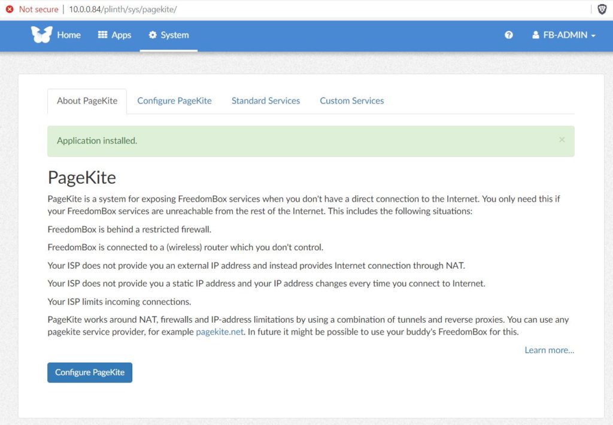The height and width of the screenshot is (425, 613).
Task: Open the Apps menu item
Action: (x=114, y=35)
